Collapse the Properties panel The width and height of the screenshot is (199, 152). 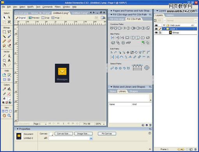(18, 129)
